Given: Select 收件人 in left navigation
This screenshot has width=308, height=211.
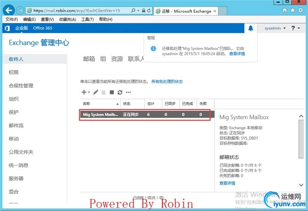Looking at the screenshot, I should click(35, 59).
